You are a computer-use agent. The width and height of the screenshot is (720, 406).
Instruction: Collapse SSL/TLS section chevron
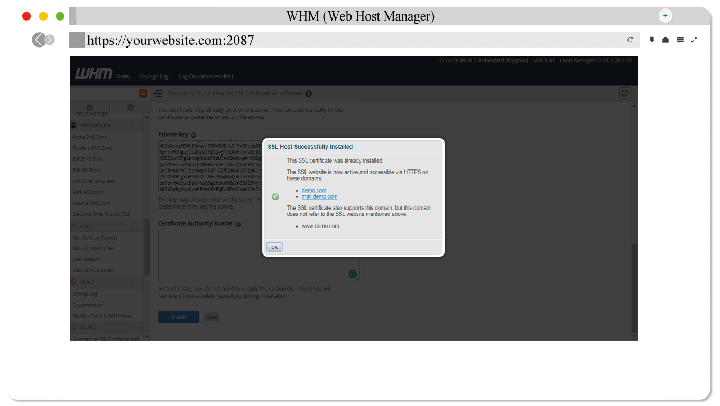coord(136,327)
